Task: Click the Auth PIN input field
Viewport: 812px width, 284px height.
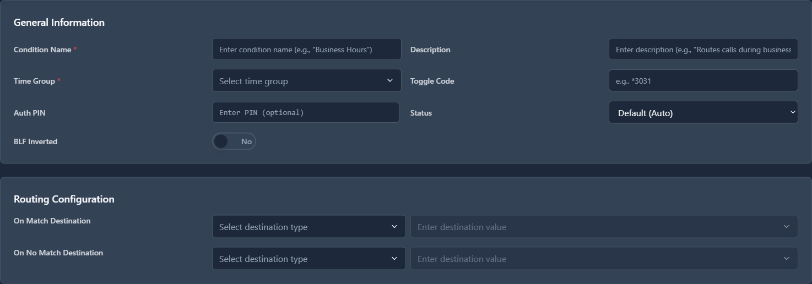Action: click(305, 113)
